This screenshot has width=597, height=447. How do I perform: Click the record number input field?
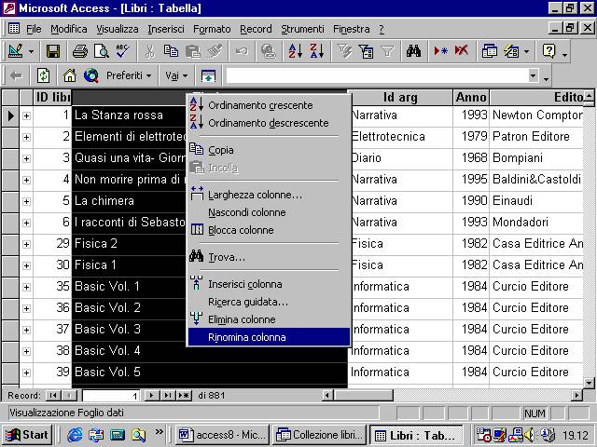[x=110, y=396]
